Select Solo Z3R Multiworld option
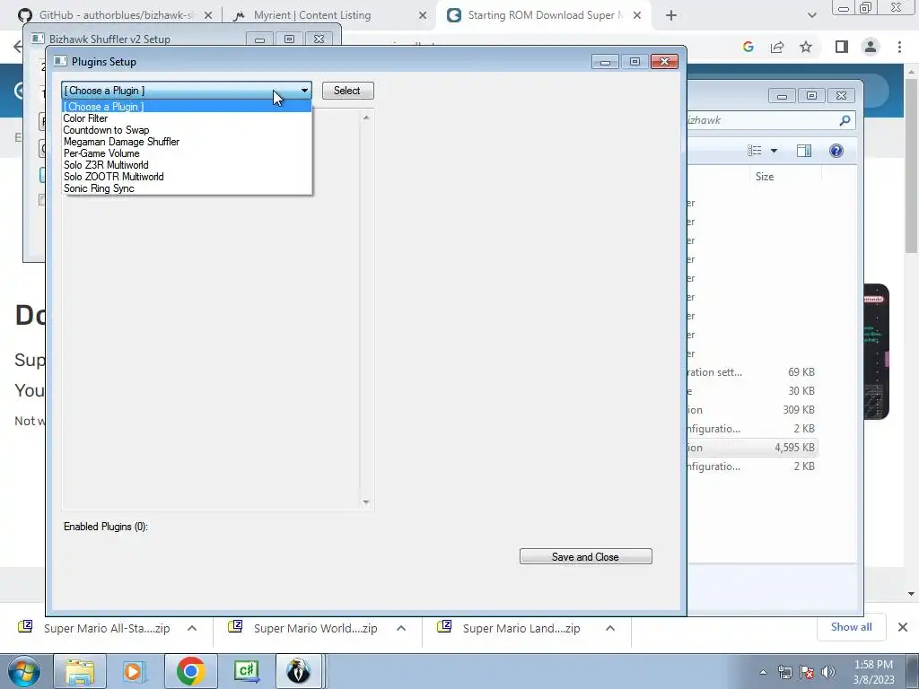Image resolution: width=919 pixels, height=689 pixels. pos(187,165)
